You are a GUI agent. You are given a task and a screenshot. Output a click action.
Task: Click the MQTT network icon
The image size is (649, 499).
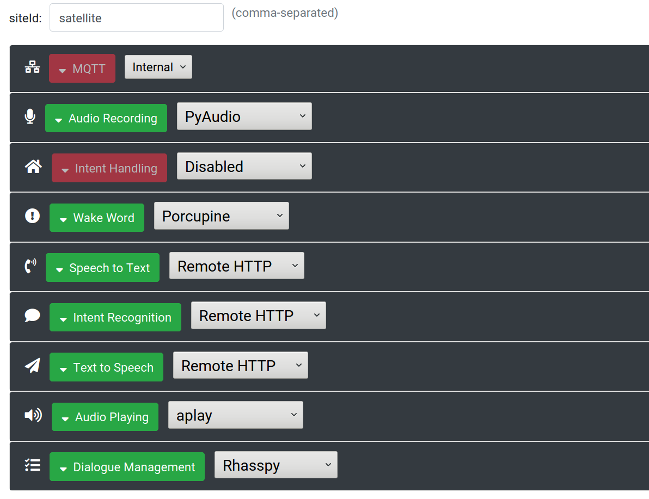point(32,67)
